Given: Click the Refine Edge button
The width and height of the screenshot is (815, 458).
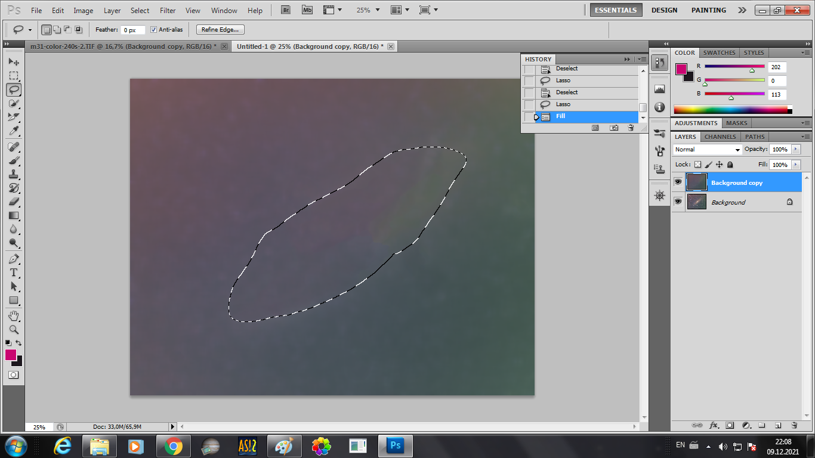Looking at the screenshot, I should coord(220,29).
